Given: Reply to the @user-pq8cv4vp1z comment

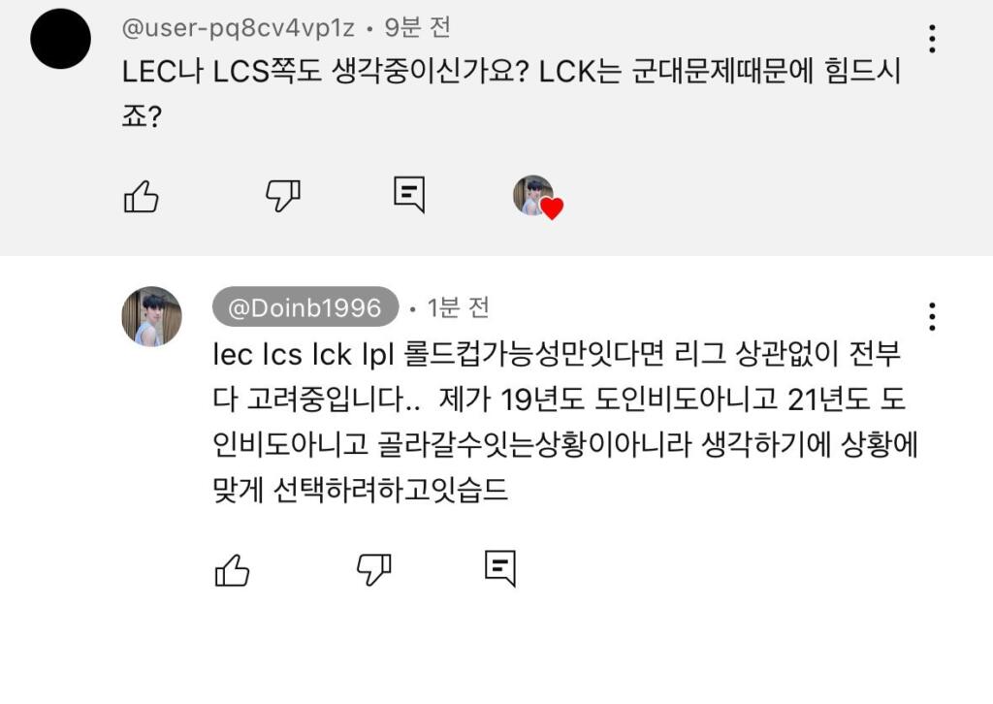Looking at the screenshot, I should click(x=409, y=195).
